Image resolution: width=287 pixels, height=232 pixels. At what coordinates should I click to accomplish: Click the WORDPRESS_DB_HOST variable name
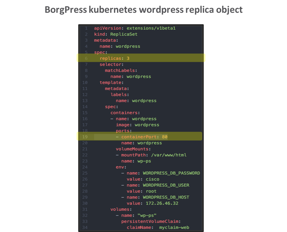pos(166,197)
